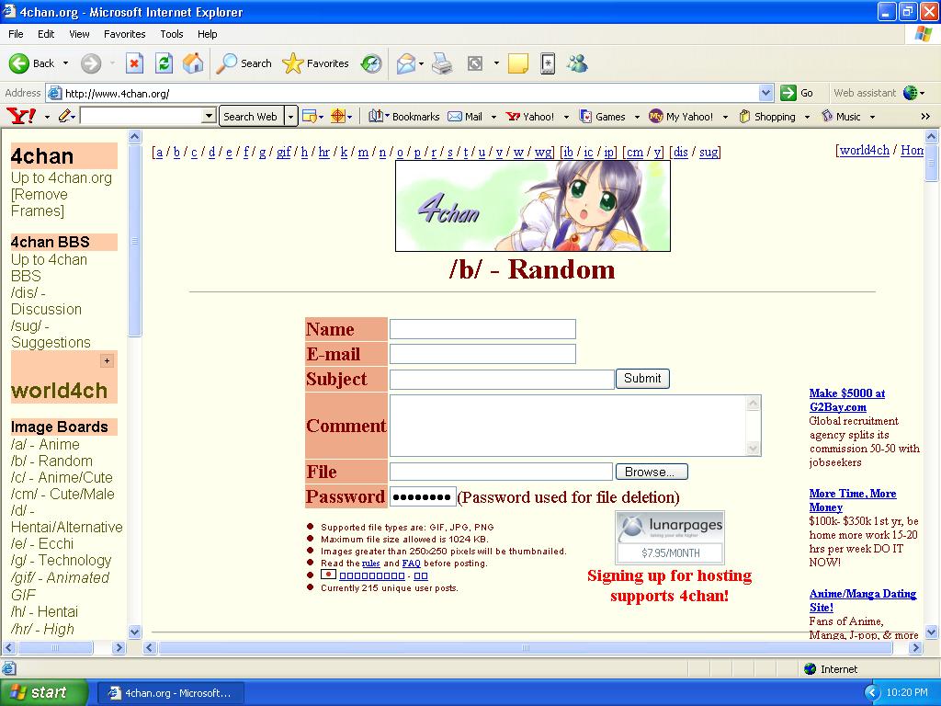The height and width of the screenshot is (706, 941).
Task: Open the Favorites menu
Action: click(124, 34)
